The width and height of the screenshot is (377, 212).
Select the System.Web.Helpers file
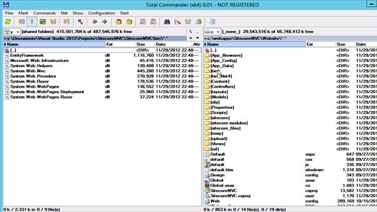102,65
